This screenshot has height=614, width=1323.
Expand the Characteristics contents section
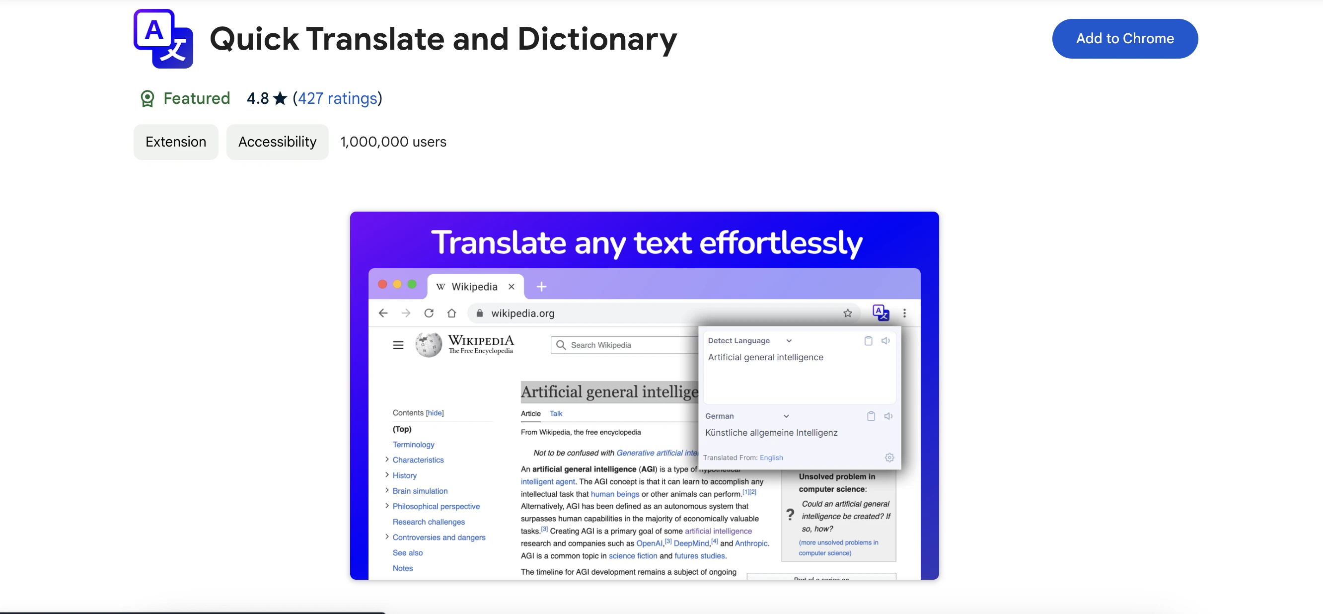click(x=387, y=460)
